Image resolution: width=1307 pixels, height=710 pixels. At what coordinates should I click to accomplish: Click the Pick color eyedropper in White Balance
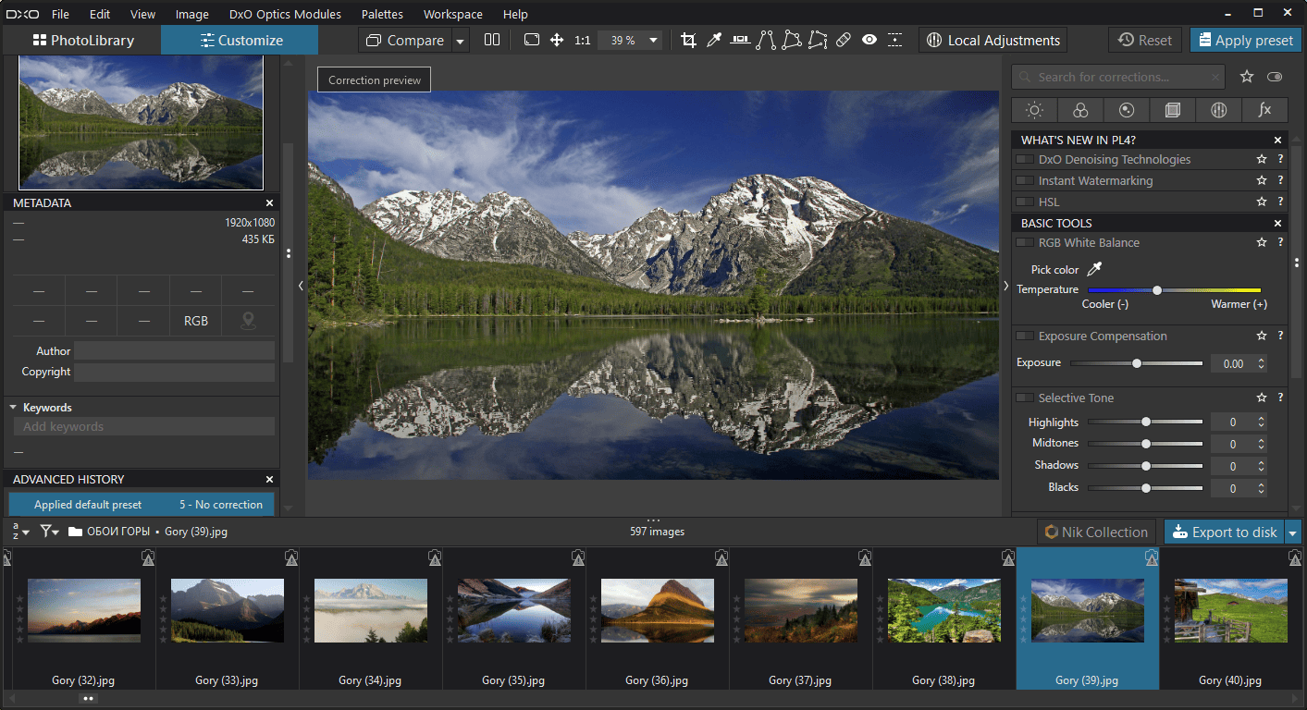click(1095, 270)
